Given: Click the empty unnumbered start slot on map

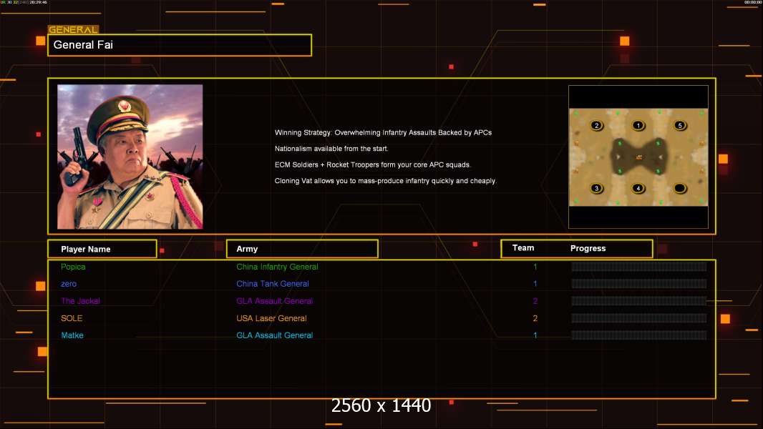Looking at the screenshot, I should tap(680, 189).
